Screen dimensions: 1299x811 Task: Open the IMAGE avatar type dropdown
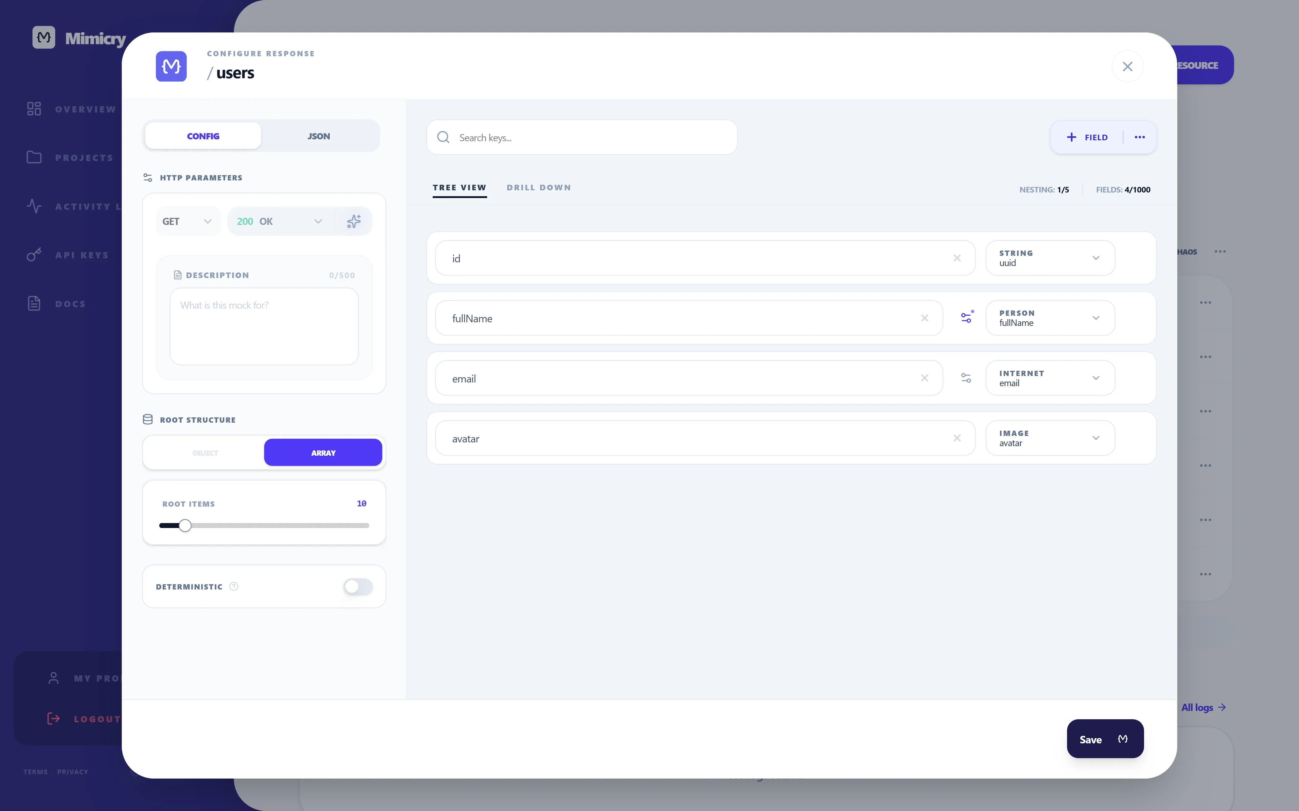click(x=1050, y=438)
